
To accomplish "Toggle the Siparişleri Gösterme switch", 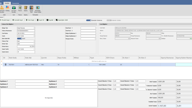I will point(89,20).
